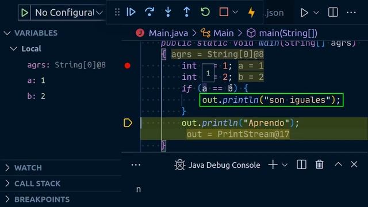Image resolution: width=368 pixels, height=207 pixels.
Task: Click the inline value a = 1
Action: (251, 66)
